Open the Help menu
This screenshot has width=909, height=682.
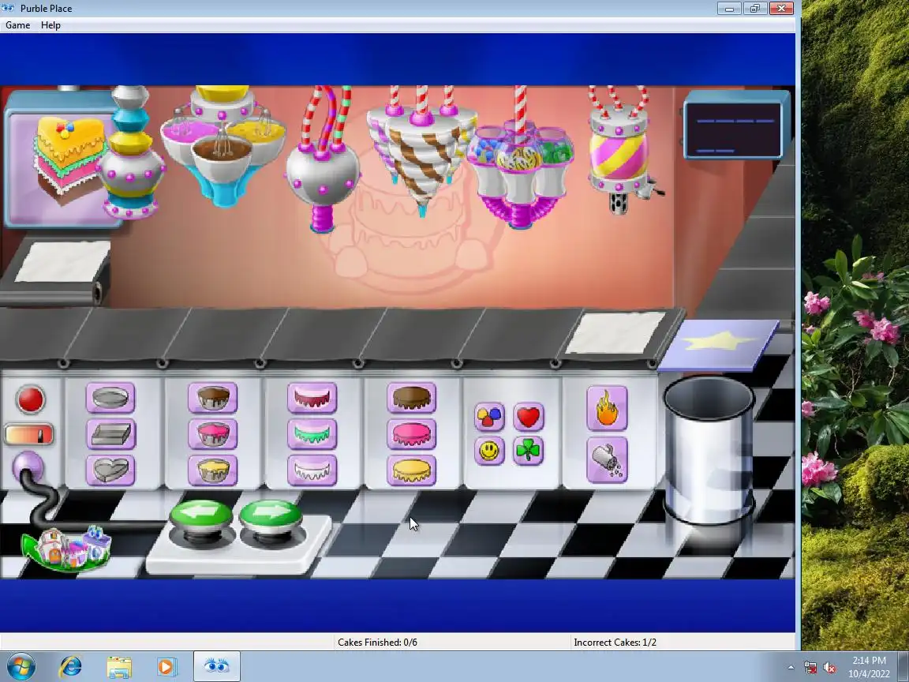[51, 25]
